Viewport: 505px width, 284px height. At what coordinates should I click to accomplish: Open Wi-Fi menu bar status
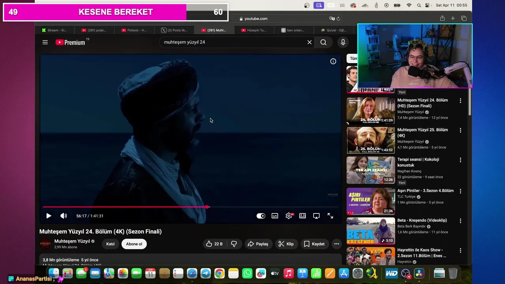(x=409, y=5)
